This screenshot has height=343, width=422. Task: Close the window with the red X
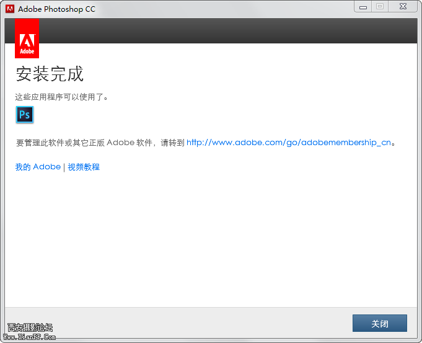(403, 7)
